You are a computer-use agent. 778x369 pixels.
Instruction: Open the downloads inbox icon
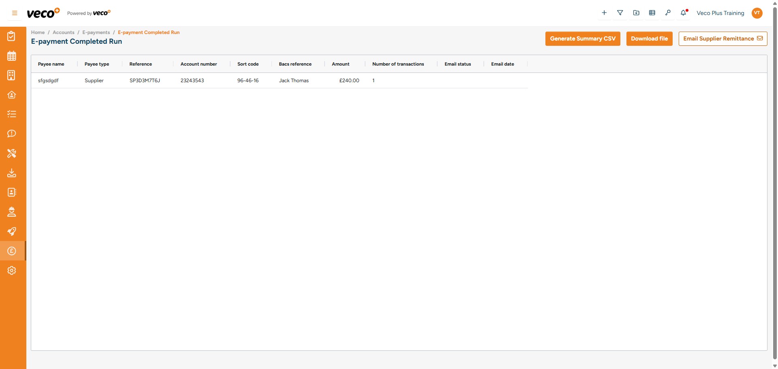[x=12, y=173]
